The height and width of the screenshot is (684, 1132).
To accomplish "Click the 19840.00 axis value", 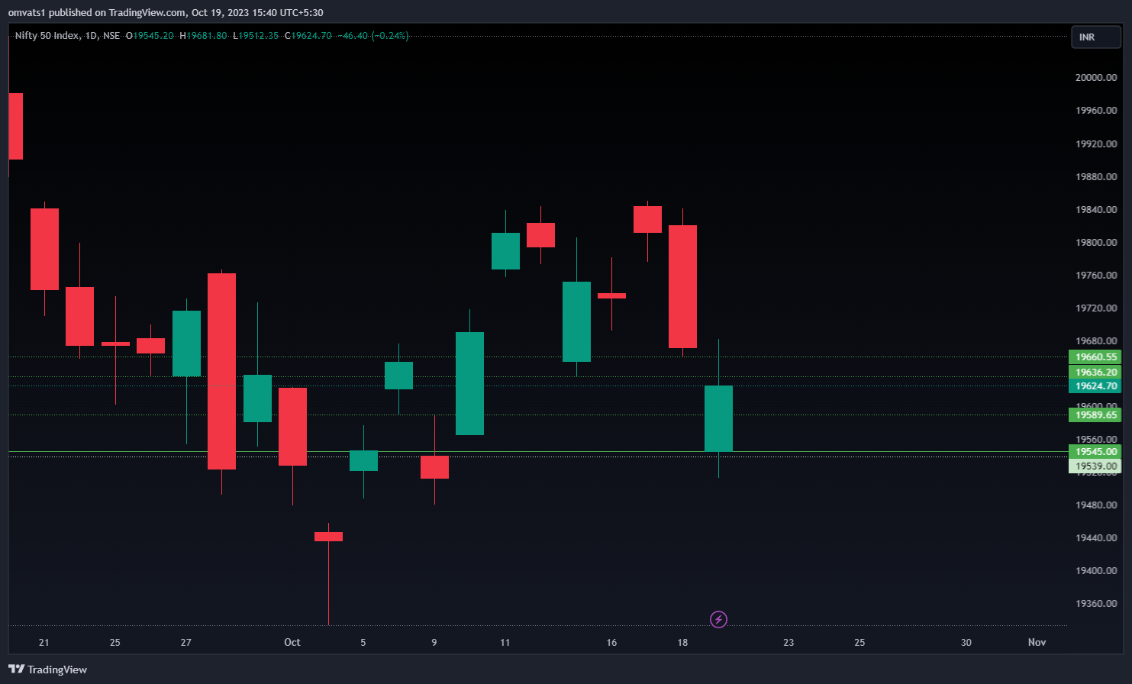I will (x=1096, y=209).
